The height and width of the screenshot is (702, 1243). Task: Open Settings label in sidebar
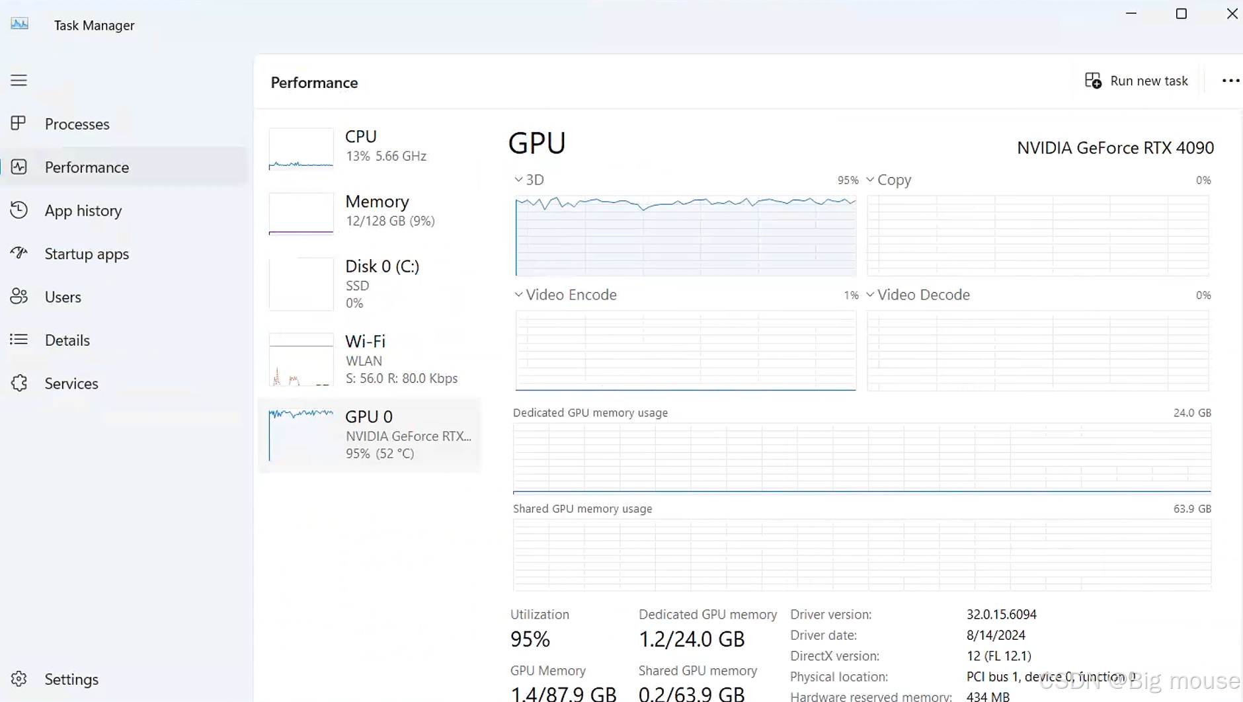(71, 679)
